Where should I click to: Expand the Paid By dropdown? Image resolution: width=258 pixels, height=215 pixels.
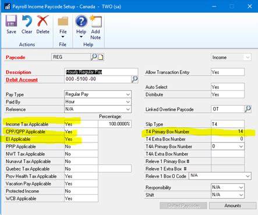pyautogui.click(x=128, y=102)
